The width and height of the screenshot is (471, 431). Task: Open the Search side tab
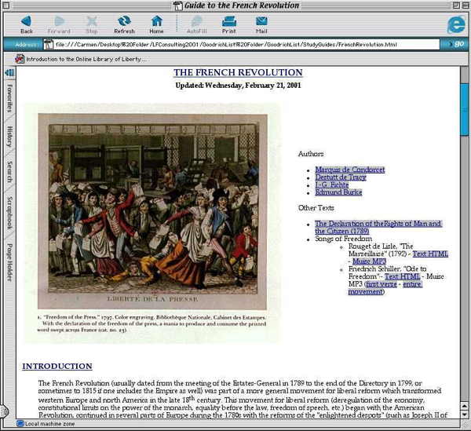tap(9, 172)
